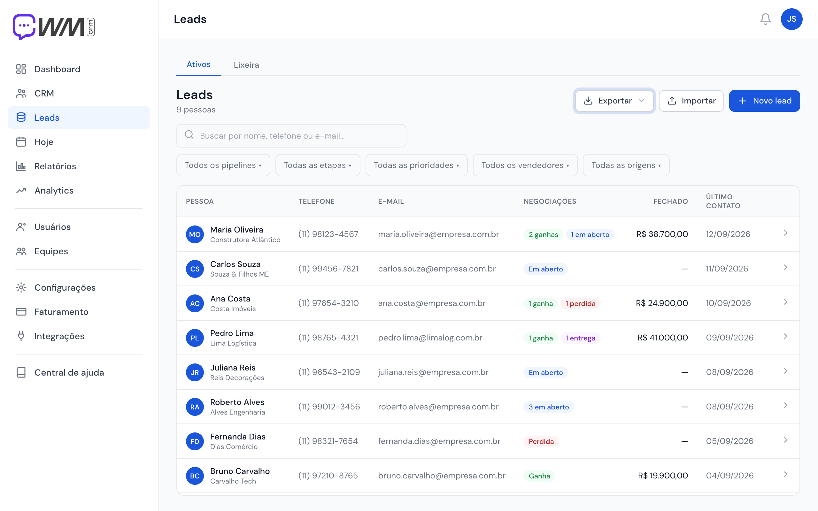Expand the Exportar dropdown button
Image resolution: width=818 pixels, height=511 pixels.
pyautogui.click(x=614, y=101)
